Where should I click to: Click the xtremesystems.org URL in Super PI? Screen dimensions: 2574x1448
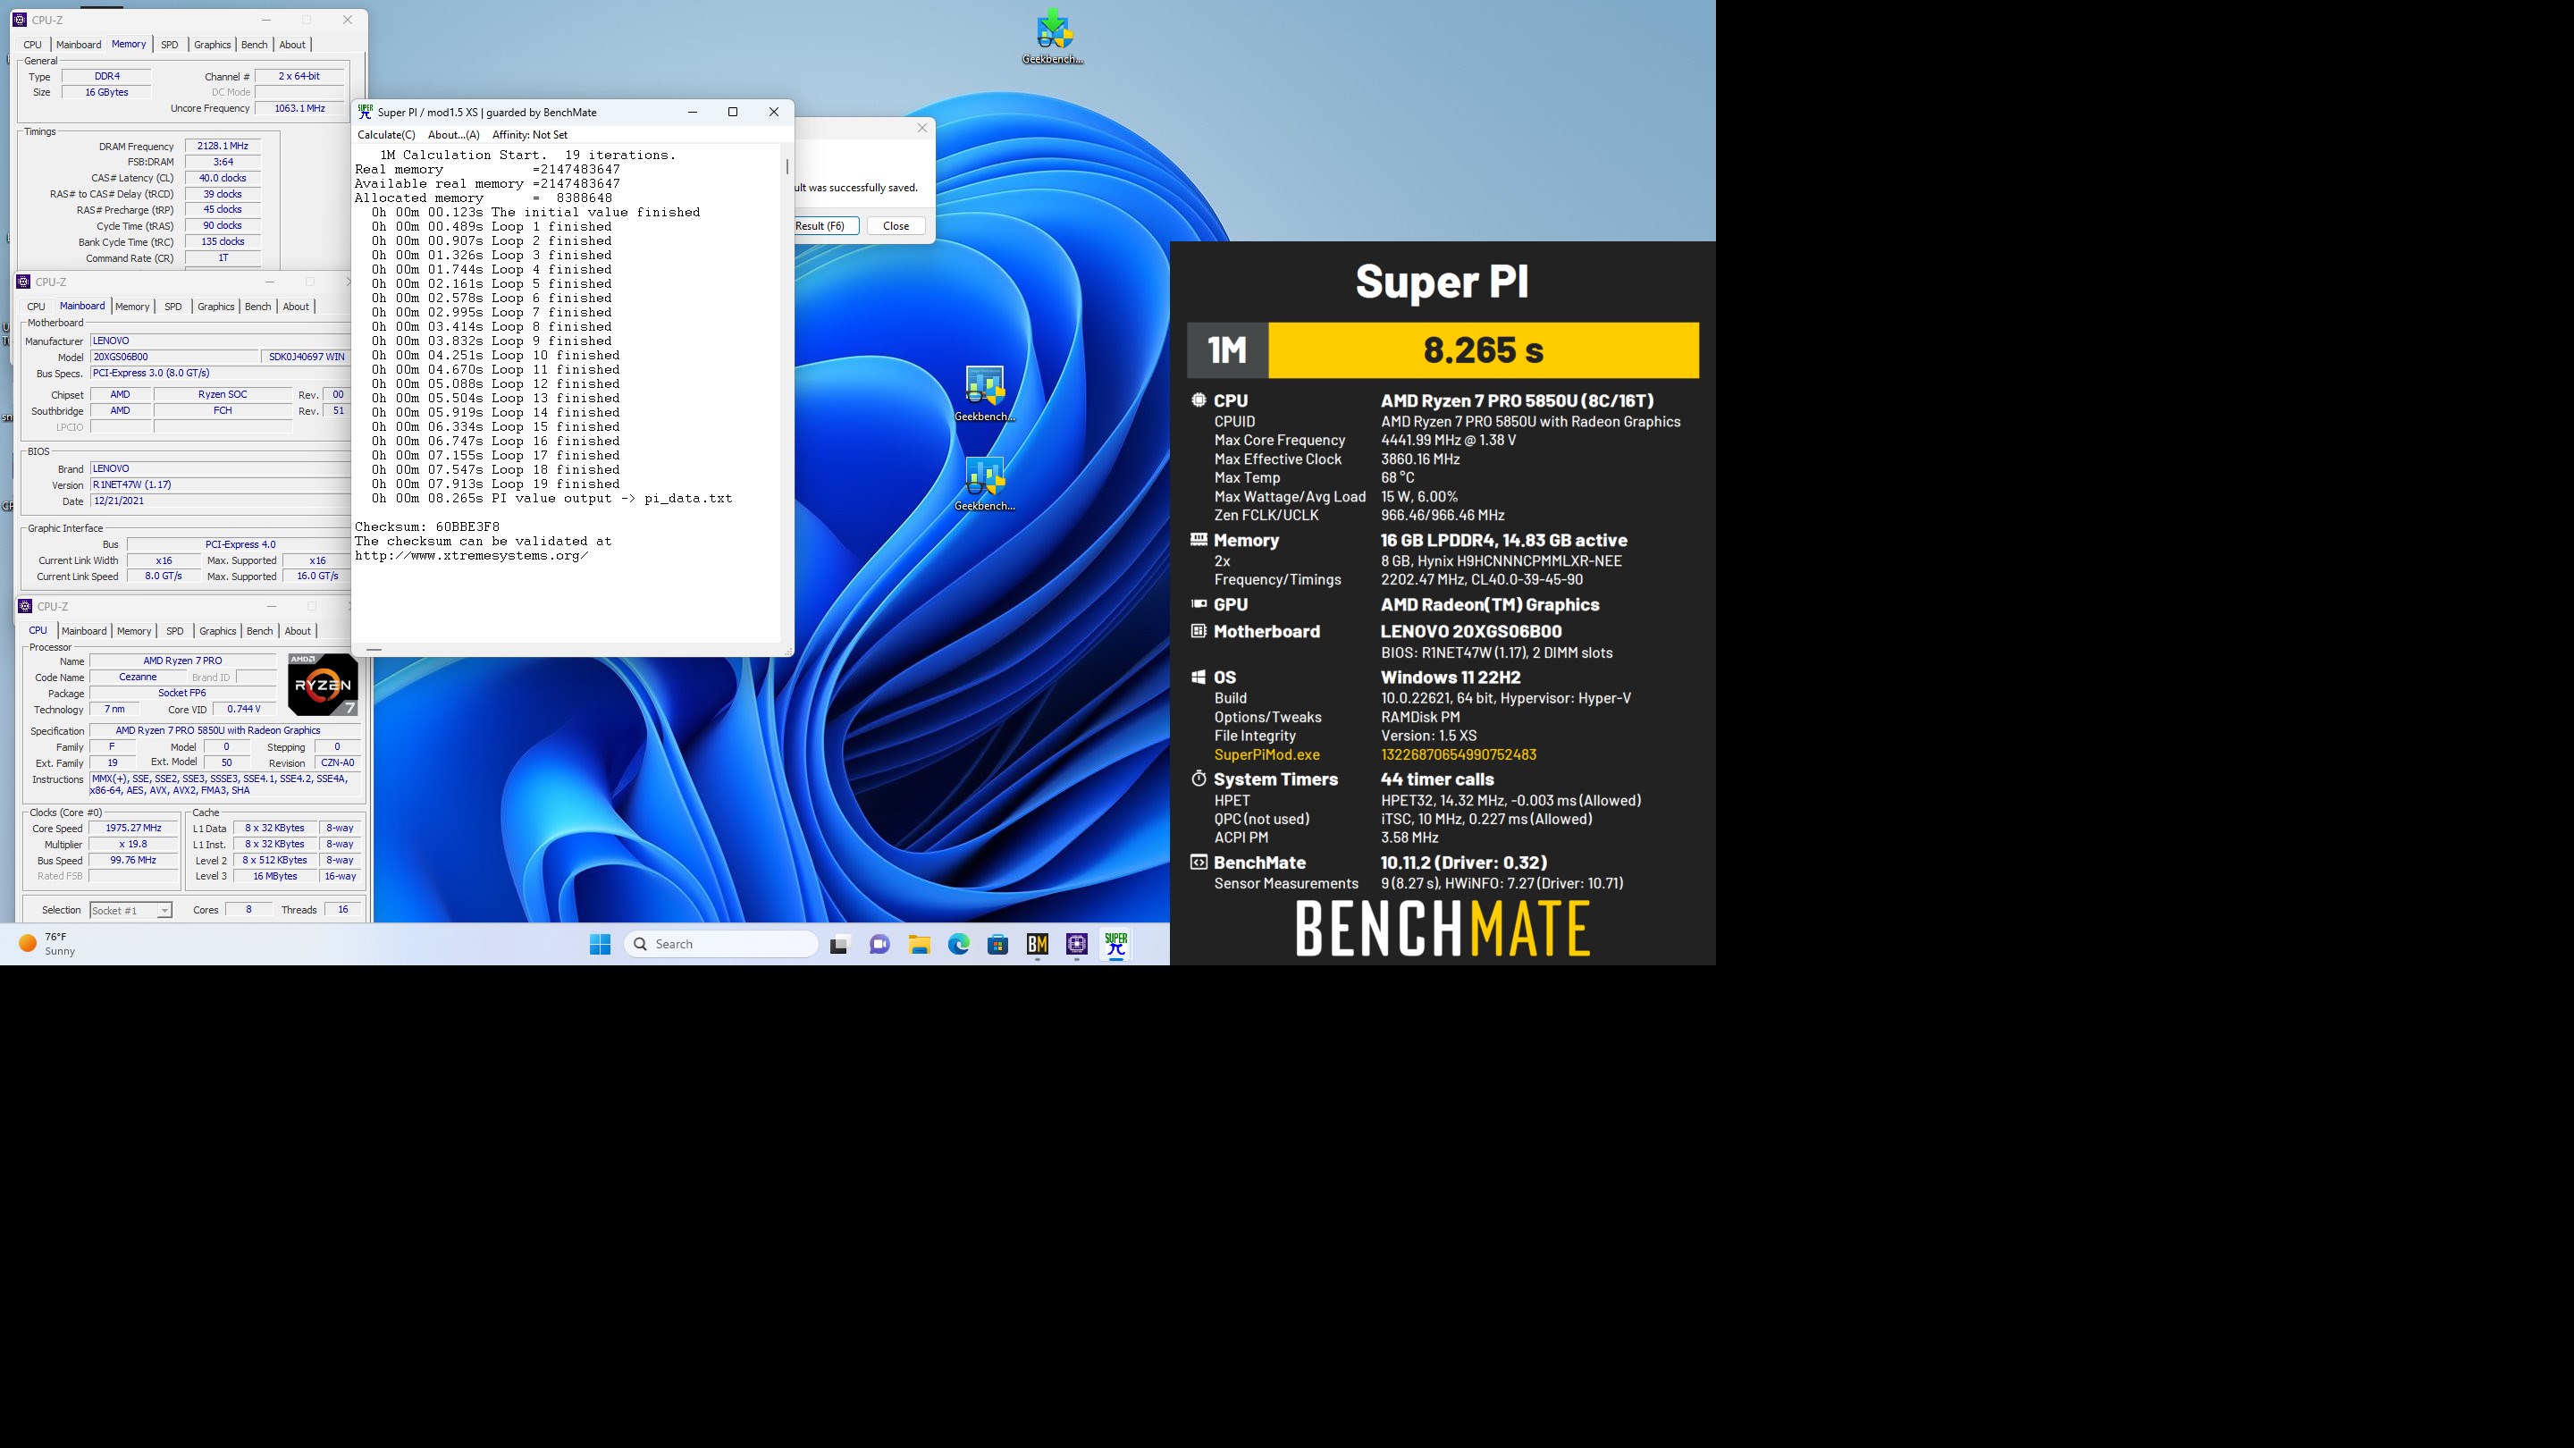(472, 556)
